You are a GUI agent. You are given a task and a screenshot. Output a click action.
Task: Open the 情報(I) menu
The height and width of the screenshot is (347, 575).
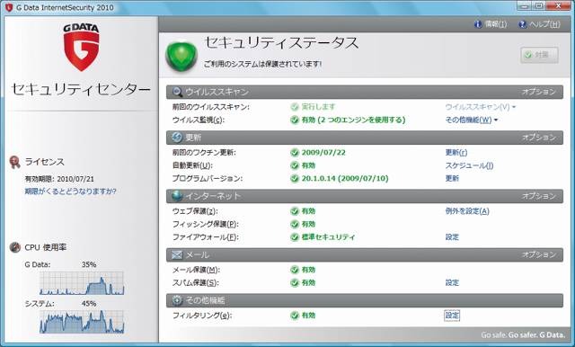pyautogui.click(x=491, y=24)
